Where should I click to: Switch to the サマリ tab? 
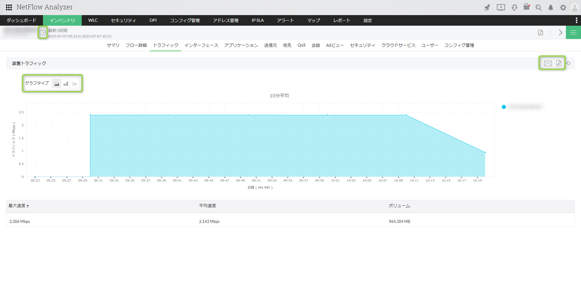pyautogui.click(x=113, y=45)
